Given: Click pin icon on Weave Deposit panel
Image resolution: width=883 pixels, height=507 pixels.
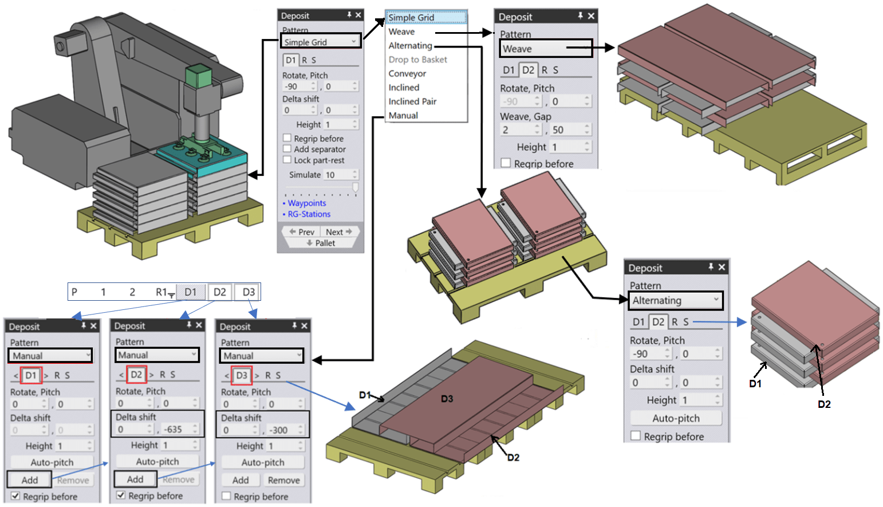Looking at the screenshot, I should coord(580,16).
